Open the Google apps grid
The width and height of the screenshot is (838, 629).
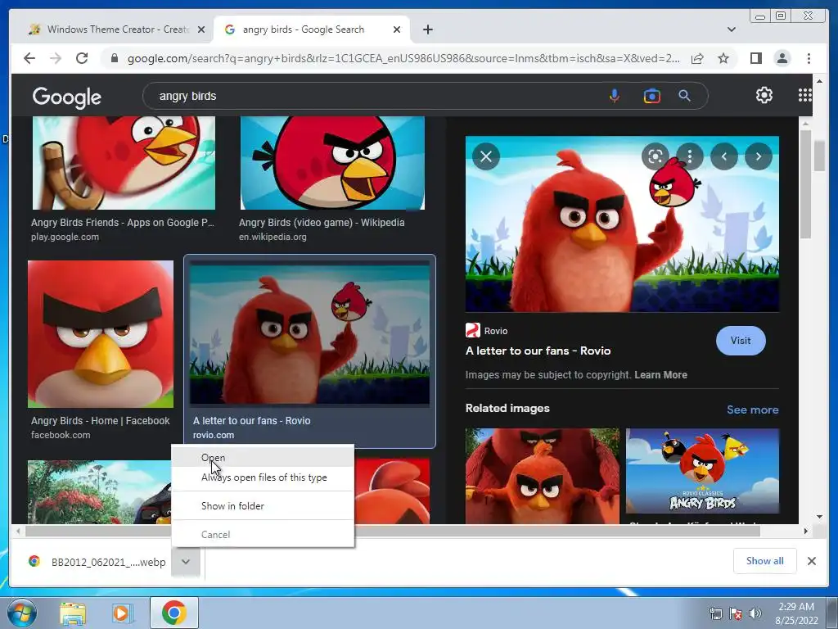pyautogui.click(x=805, y=95)
